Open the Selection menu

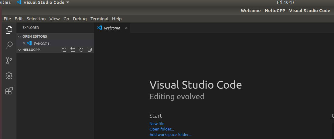[36, 19]
